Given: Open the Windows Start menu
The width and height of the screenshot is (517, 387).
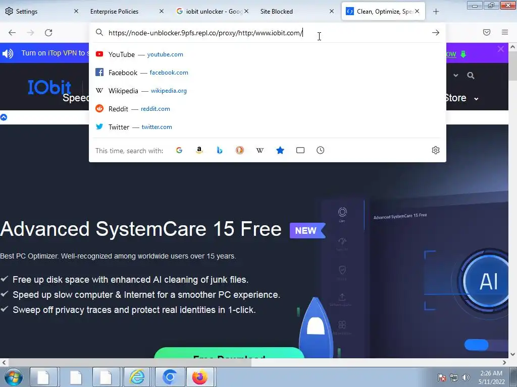Looking at the screenshot, I should tap(13, 377).
